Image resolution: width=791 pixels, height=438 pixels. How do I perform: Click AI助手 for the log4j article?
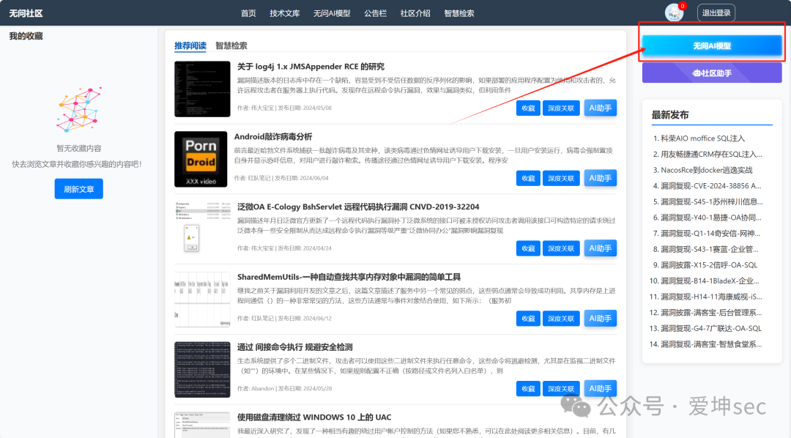pos(601,108)
